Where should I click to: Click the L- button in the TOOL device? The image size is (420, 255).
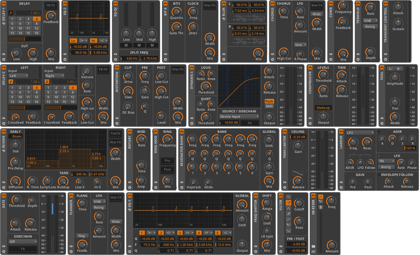coord(390,69)
